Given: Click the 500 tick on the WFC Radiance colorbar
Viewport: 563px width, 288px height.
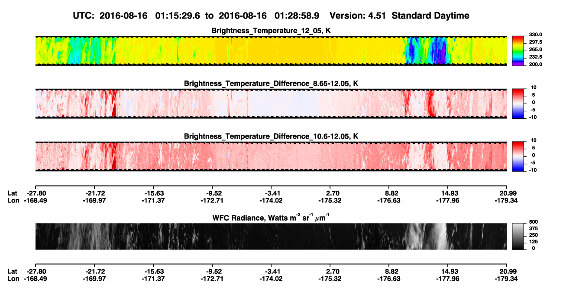Looking at the screenshot, I should click(533, 222).
